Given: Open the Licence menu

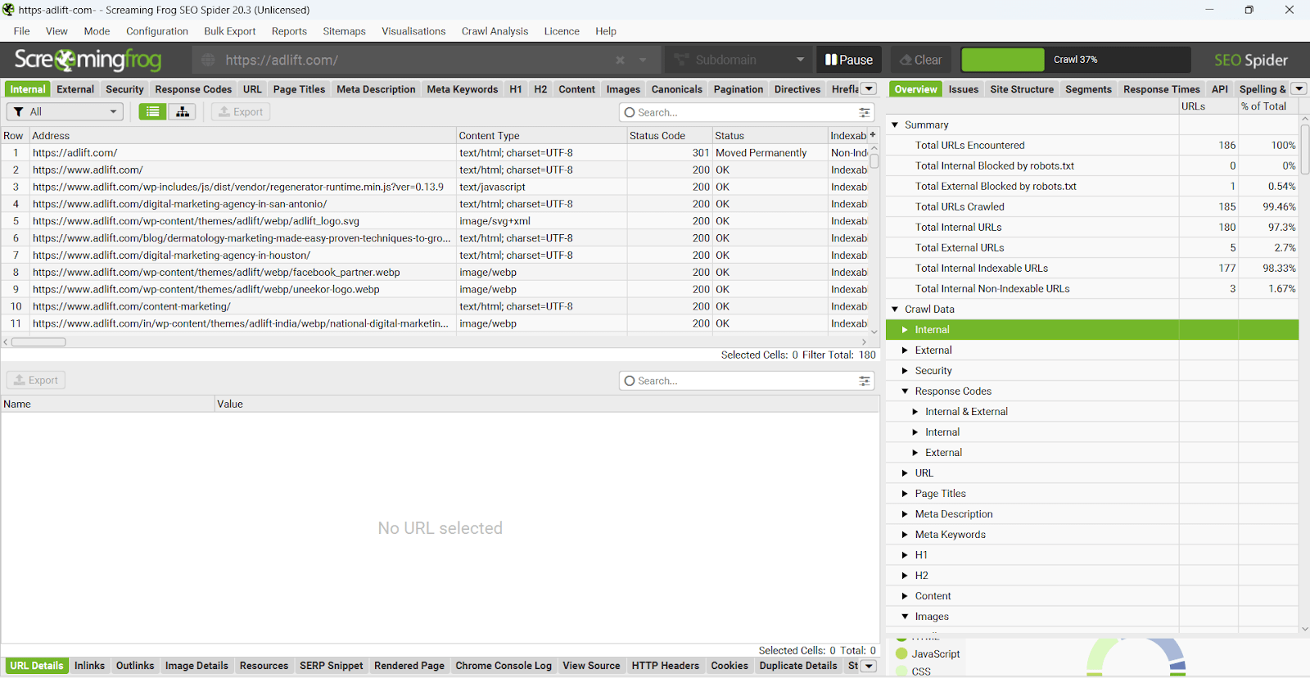Looking at the screenshot, I should tap(562, 31).
